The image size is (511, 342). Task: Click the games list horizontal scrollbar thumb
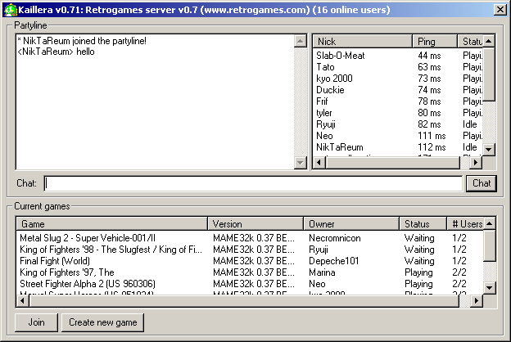click(244, 300)
